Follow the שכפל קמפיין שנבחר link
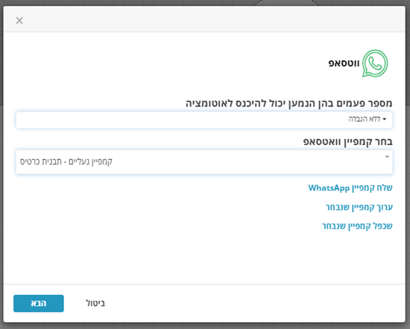 [357, 226]
